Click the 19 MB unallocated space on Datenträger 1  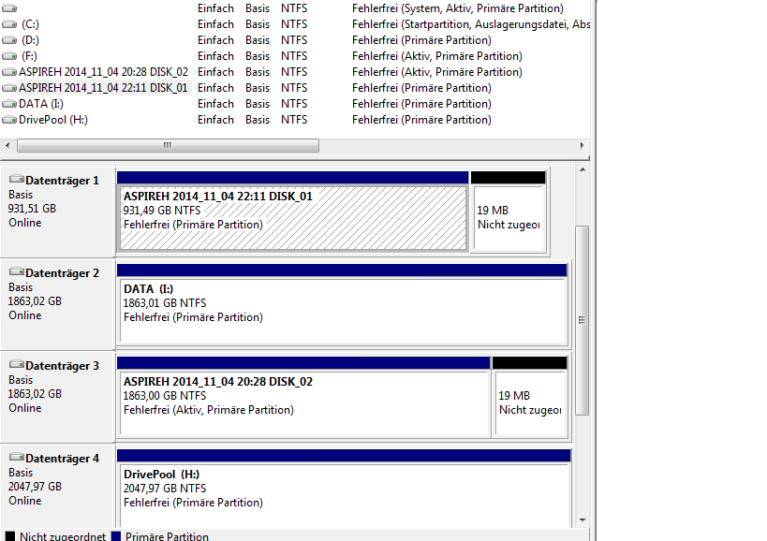tap(509, 217)
